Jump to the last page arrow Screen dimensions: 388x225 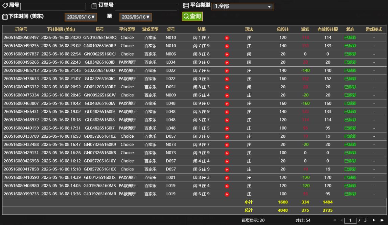point(382,220)
